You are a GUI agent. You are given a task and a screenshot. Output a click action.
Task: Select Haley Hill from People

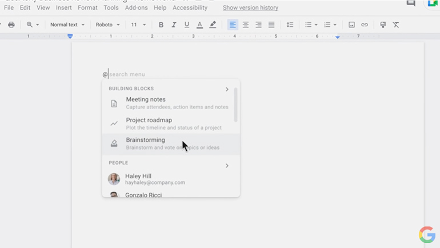[171, 179]
